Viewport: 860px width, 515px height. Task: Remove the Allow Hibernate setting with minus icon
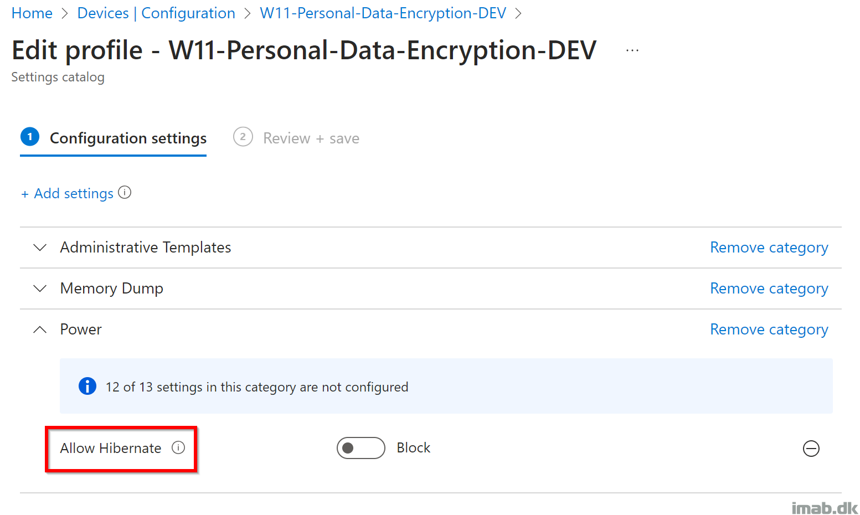[811, 449]
